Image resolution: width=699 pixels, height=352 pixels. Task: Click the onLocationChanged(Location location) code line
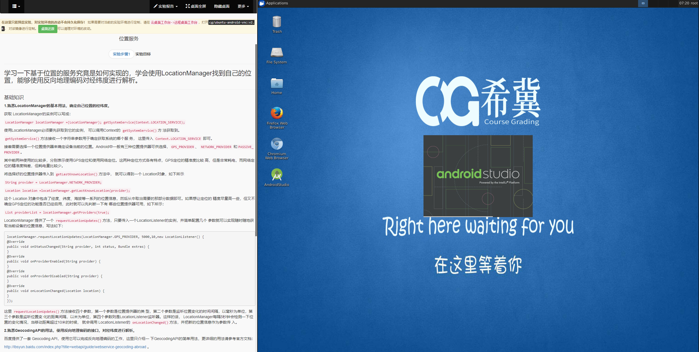(x=56, y=291)
